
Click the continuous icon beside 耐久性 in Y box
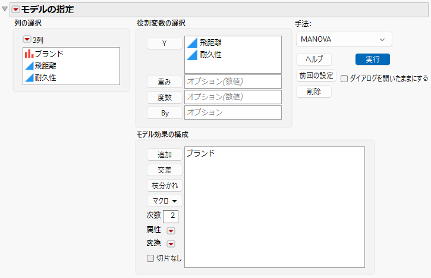pos(192,55)
